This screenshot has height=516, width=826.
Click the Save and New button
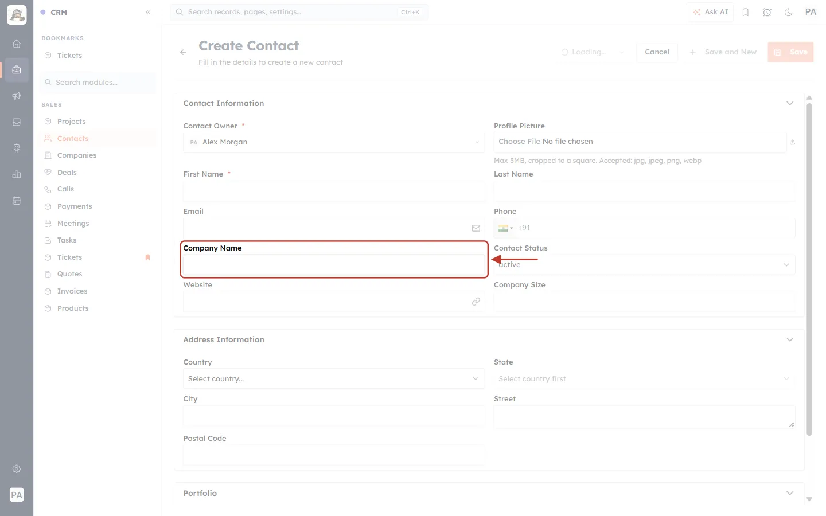pyautogui.click(x=723, y=52)
